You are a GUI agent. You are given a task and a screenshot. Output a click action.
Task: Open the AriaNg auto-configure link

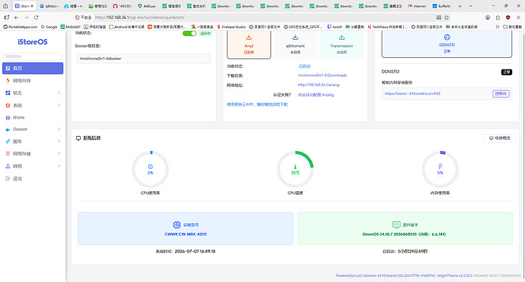pyautogui.click(x=316, y=95)
